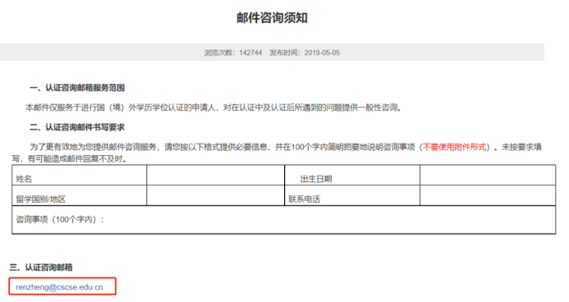This screenshot has height=302, width=569.
Task: Select heading 一、认证咨询邮箱服务范围
Action: click(x=77, y=88)
